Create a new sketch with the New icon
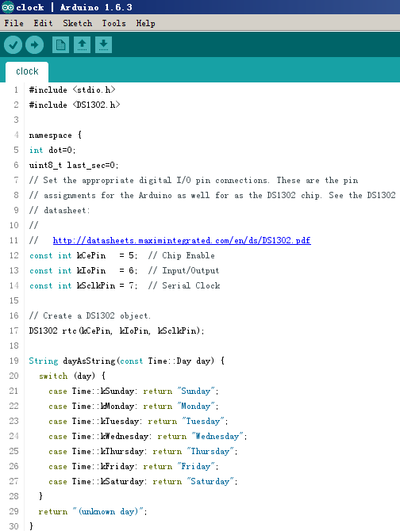This screenshot has height=531, width=400. tap(60, 44)
